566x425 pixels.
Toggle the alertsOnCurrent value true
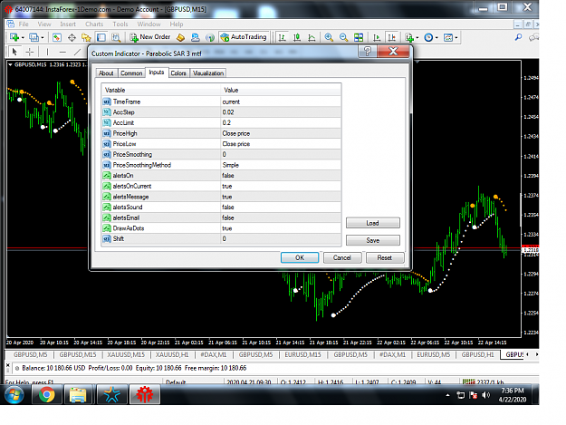[x=281, y=186]
